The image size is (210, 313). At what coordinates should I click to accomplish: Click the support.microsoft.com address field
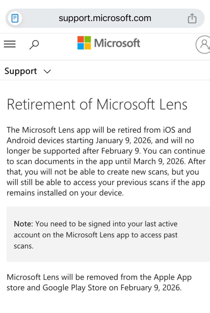click(x=105, y=18)
